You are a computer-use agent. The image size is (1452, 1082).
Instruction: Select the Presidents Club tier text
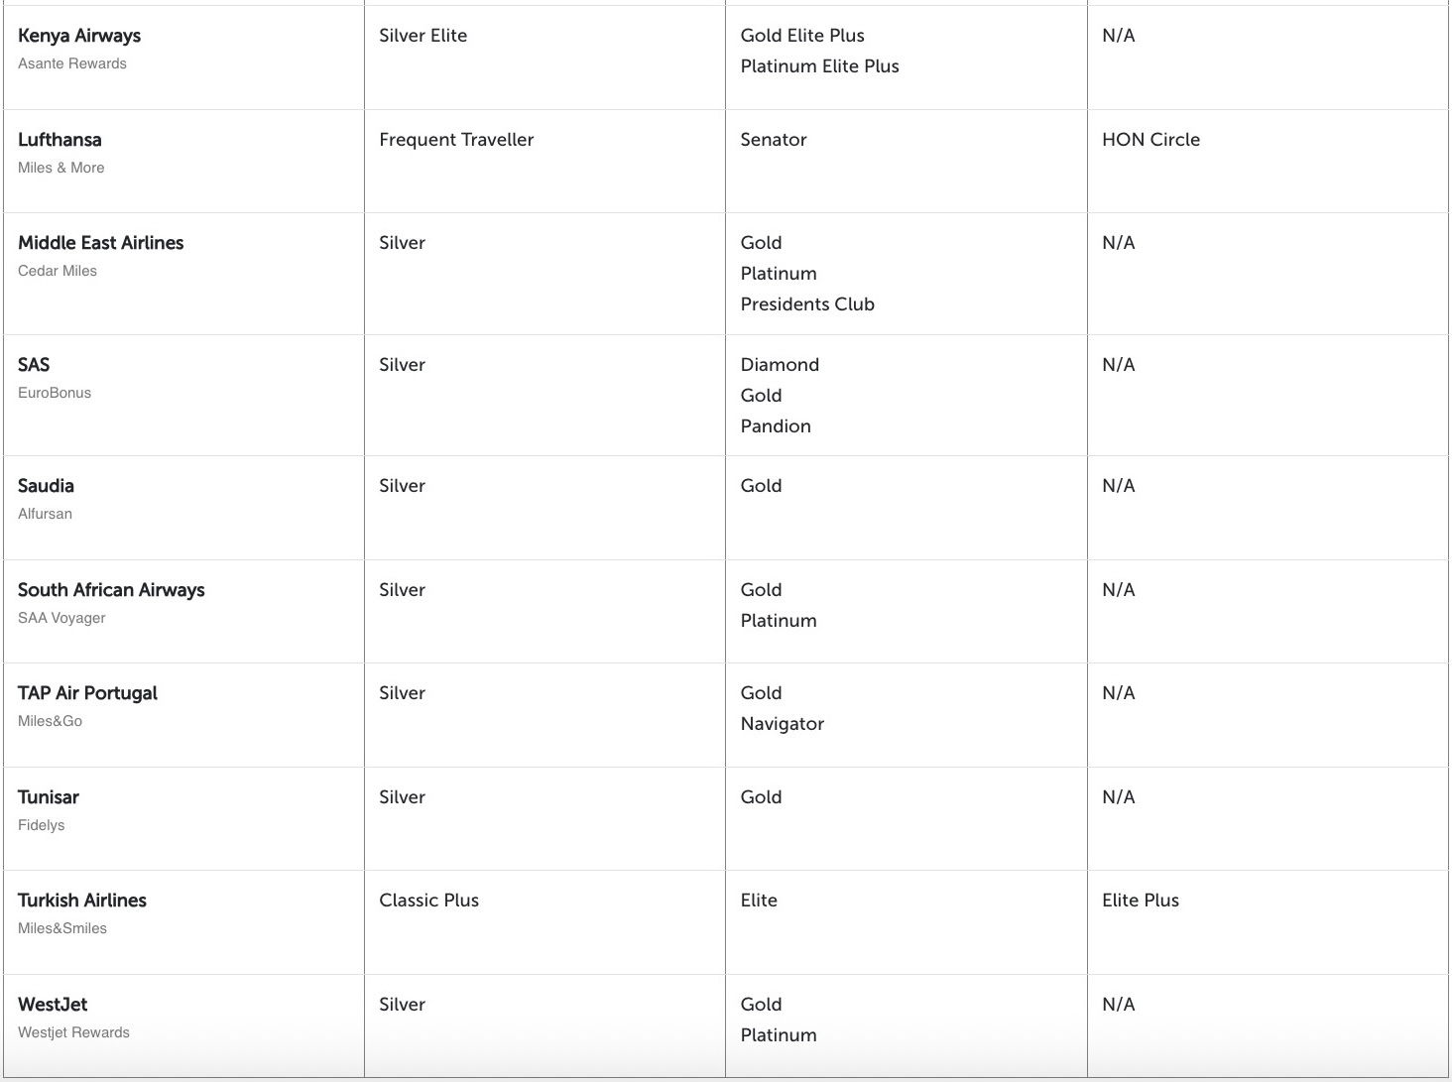pos(807,304)
